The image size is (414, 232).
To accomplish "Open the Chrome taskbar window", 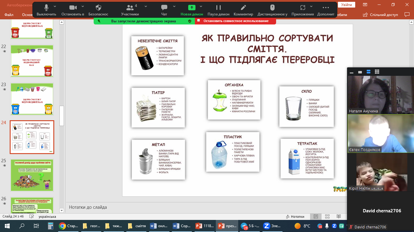I will (68, 226).
